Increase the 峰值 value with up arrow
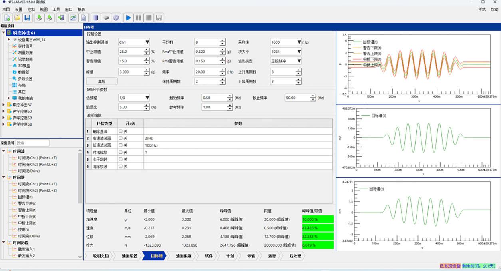501x271 pixels. click(x=146, y=70)
